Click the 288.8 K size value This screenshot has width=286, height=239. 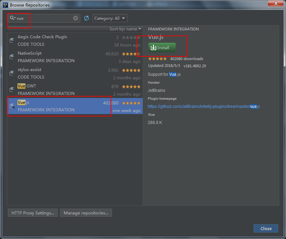coord(155,123)
